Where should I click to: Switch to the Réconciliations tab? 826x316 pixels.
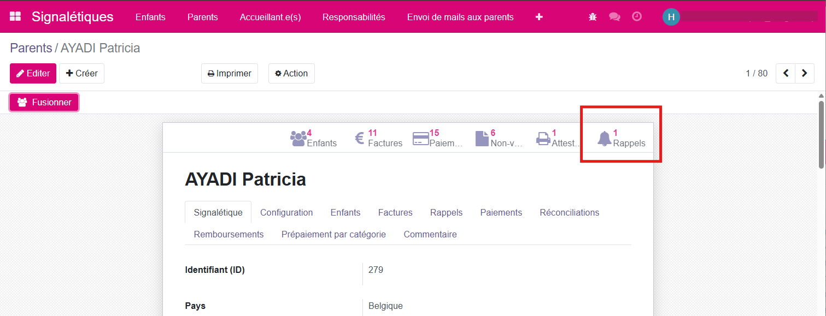coord(570,212)
